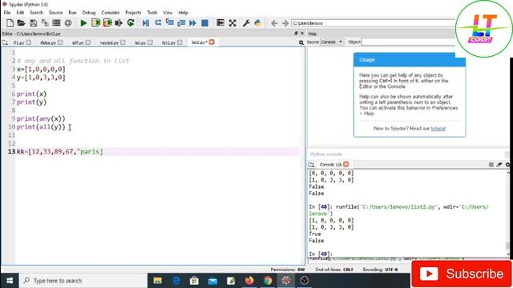Run file with green play button
The image size is (513, 288).
(83, 23)
